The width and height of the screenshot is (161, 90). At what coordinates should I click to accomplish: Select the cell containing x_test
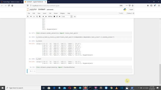84,59
